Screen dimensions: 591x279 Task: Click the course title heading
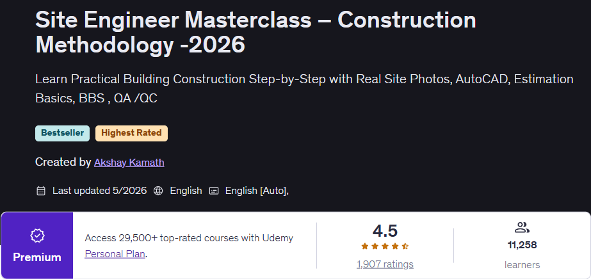point(255,33)
